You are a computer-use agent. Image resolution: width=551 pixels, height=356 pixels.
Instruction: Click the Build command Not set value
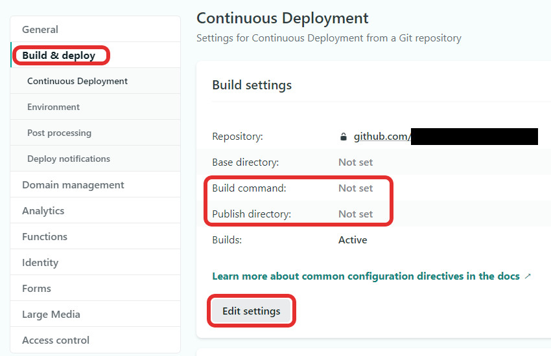[355, 188]
